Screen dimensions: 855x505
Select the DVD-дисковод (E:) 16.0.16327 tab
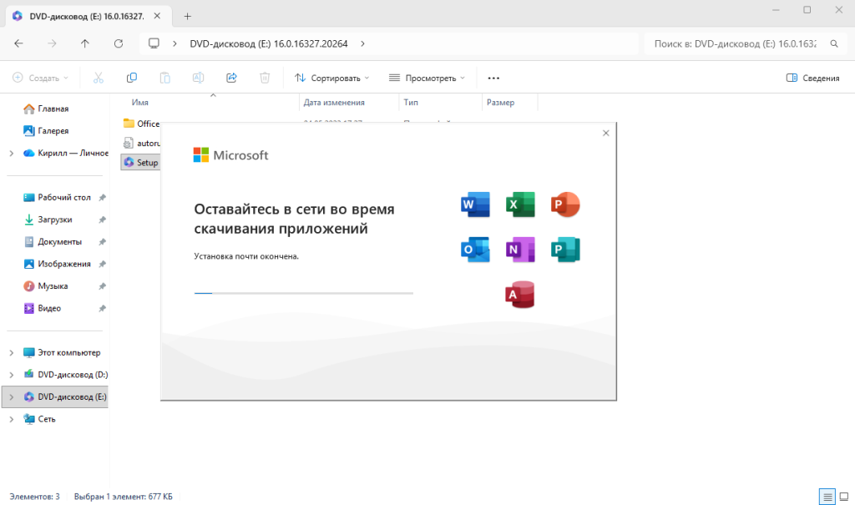point(87,17)
